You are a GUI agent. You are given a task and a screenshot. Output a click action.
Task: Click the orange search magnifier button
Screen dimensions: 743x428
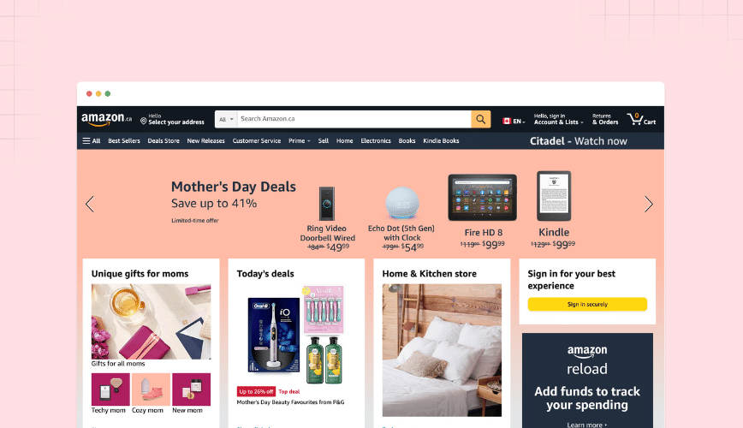click(x=480, y=120)
